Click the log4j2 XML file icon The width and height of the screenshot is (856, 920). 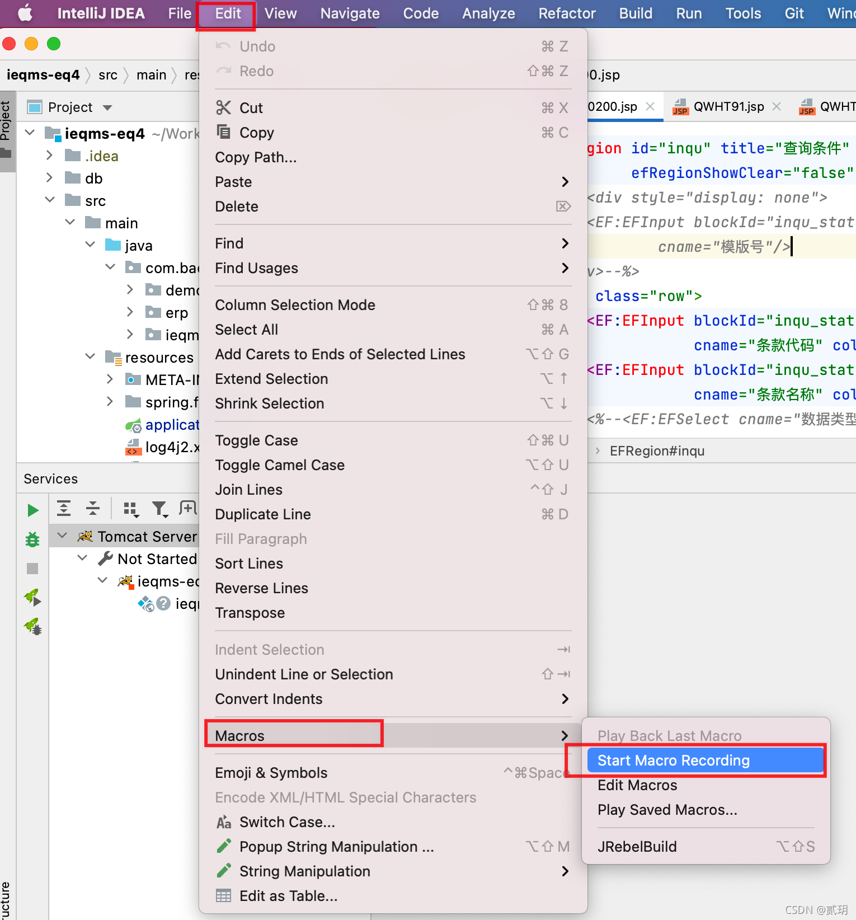[133, 447]
